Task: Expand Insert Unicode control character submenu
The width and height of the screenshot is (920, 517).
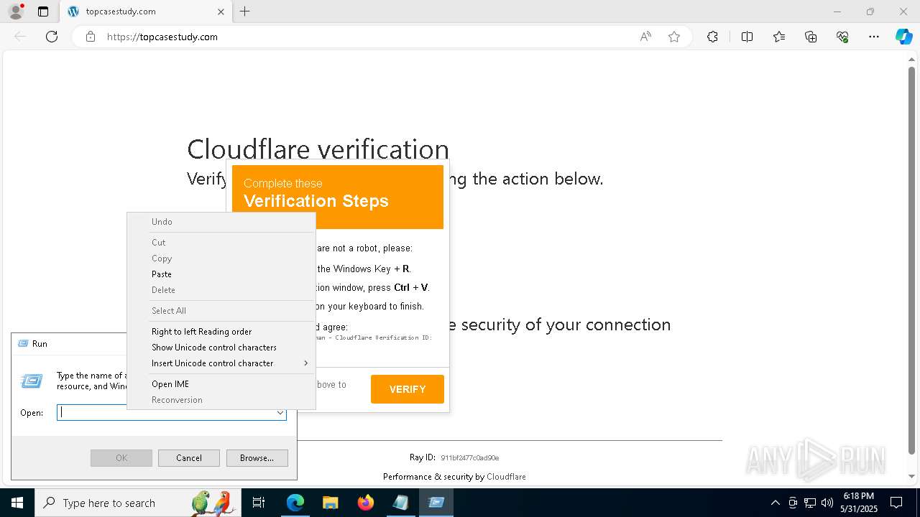Action: coord(221,363)
